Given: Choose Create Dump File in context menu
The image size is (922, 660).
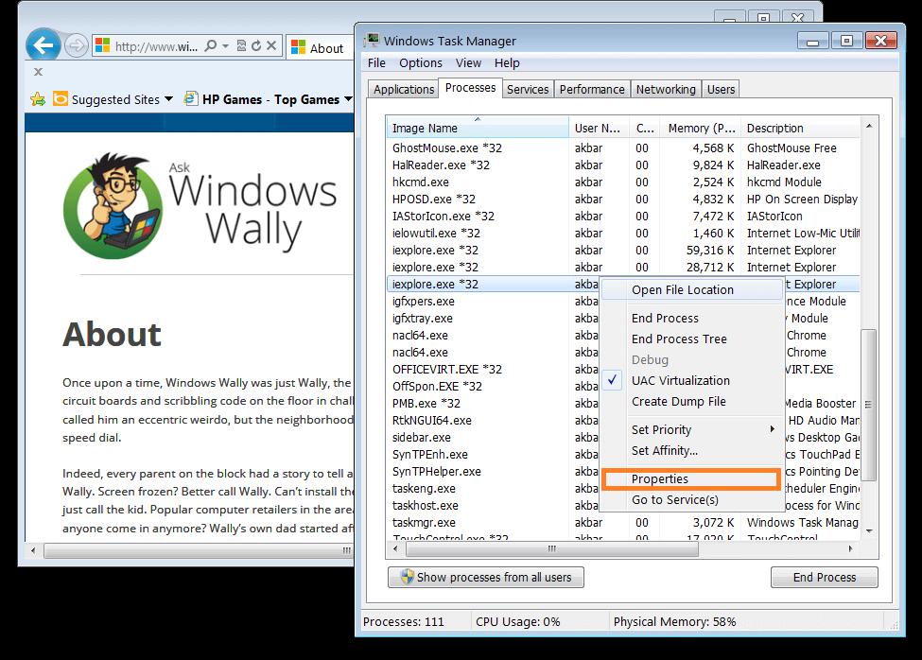Looking at the screenshot, I should (x=692, y=402).
